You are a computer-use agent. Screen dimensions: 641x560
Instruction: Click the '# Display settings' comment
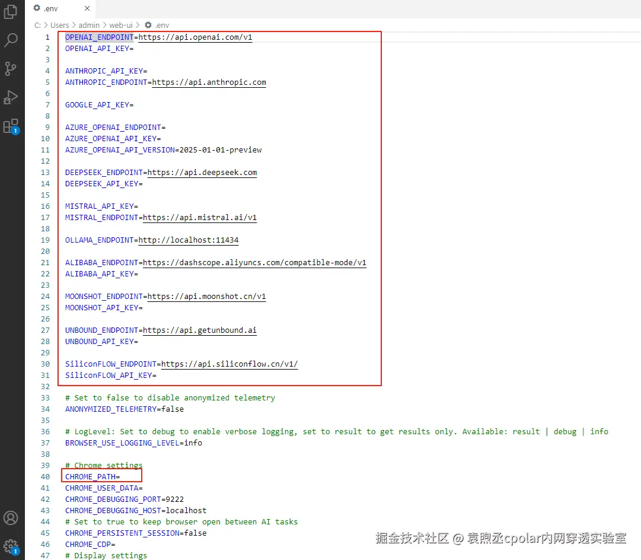pyautogui.click(x=106, y=555)
